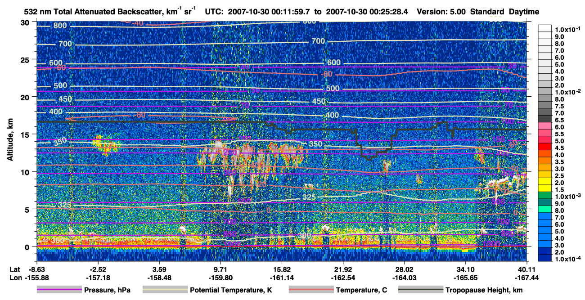Viewport: 585px width, 300px height.
Task: Click the red Temperature, C legend line
Action: tap(311, 290)
